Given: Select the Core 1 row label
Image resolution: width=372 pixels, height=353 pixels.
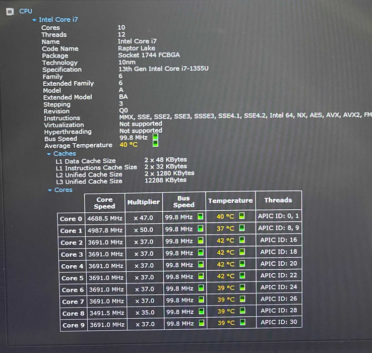Looking at the screenshot, I should click(71, 231).
